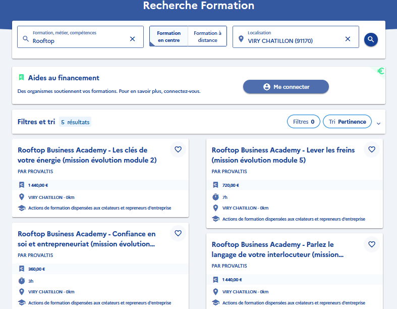Viewport: 397px width, 309px height.
Task: Click PAR PROVALTIS under Confiance en soi
Action: point(35,255)
